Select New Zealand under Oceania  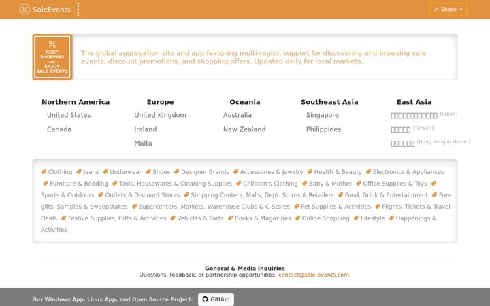tap(244, 129)
